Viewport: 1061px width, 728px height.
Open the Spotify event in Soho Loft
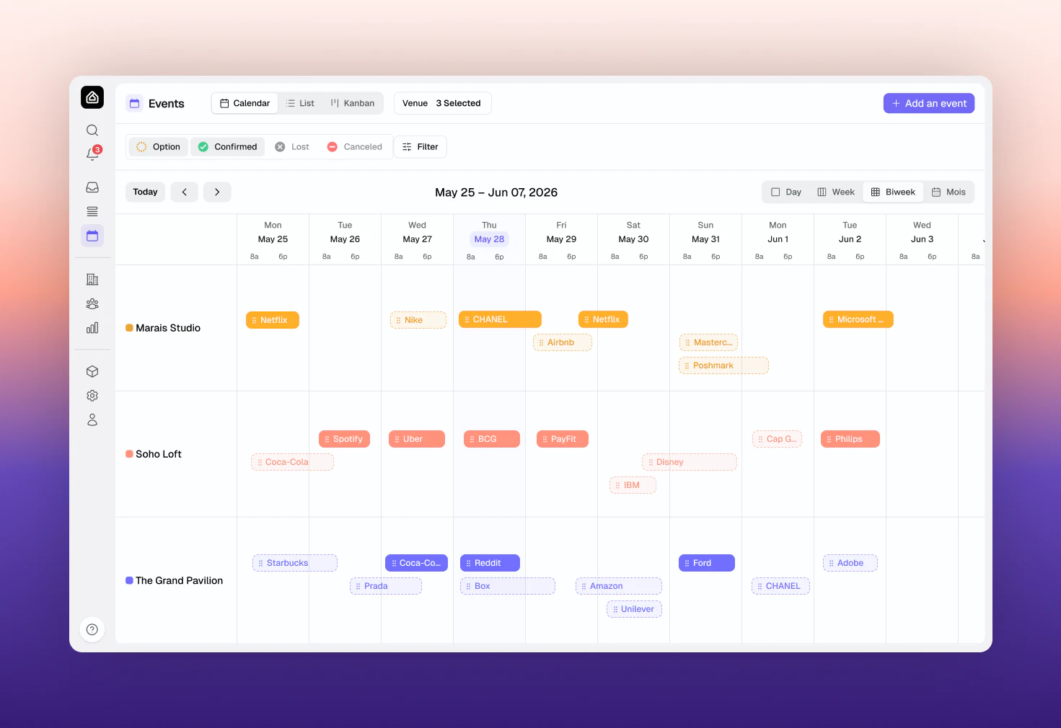[344, 439]
